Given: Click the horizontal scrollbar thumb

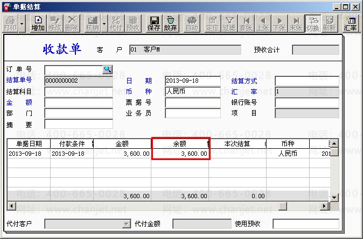Looking at the screenshot, I should [x=283, y=206].
